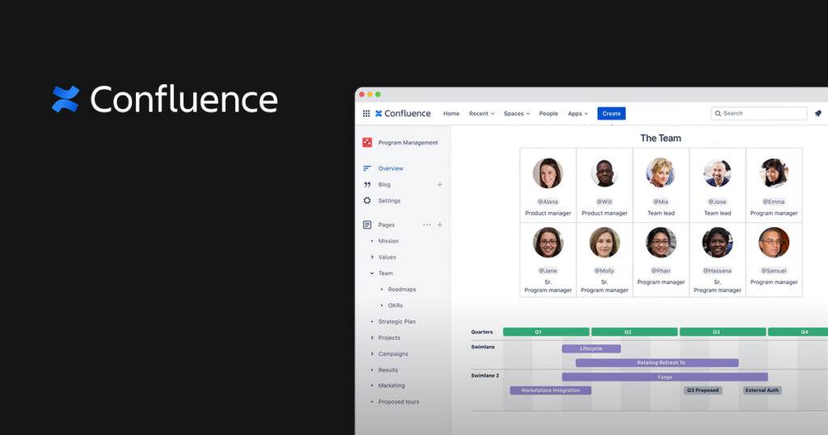The width and height of the screenshot is (828, 435).
Task: Go to Home in the navigation bar
Action: (x=451, y=113)
